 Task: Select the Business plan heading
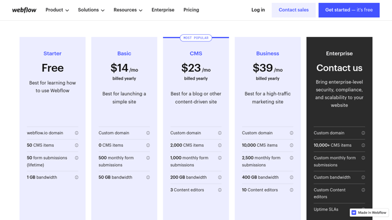tap(268, 54)
